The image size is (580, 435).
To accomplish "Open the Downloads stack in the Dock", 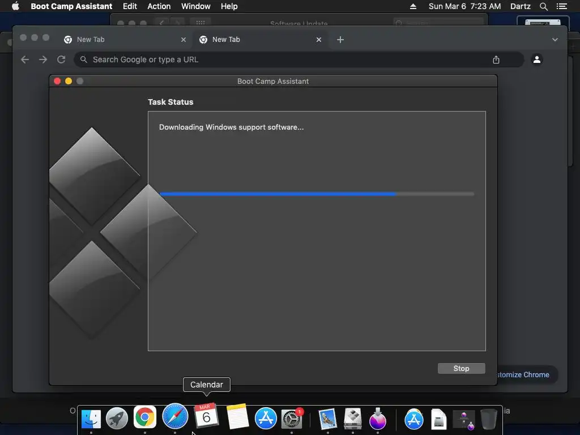I will pos(464,420).
